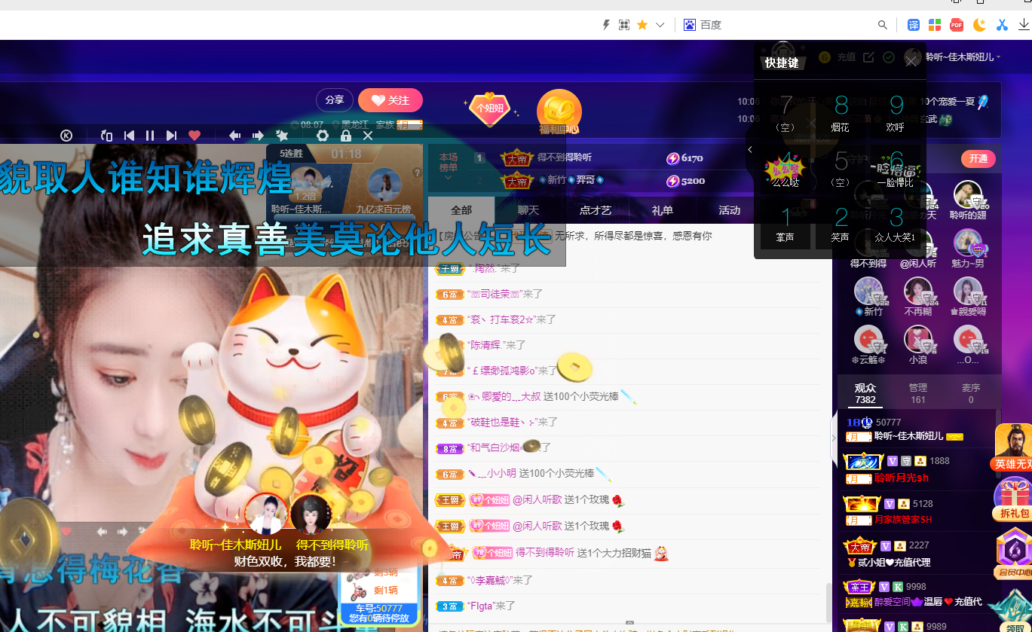Click the 译 translate extension icon
This screenshot has width=1032, height=632.
(914, 25)
